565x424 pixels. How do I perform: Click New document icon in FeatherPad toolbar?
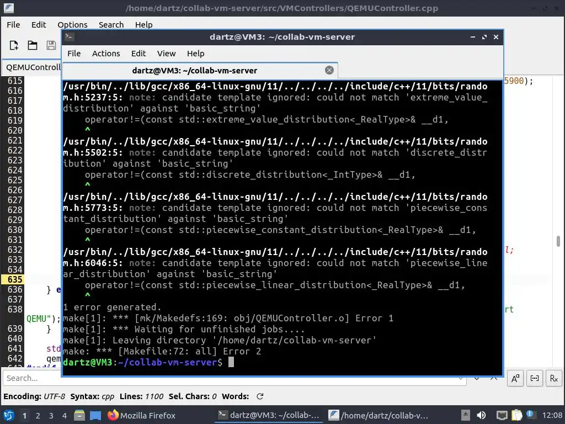tap(14, 45)
